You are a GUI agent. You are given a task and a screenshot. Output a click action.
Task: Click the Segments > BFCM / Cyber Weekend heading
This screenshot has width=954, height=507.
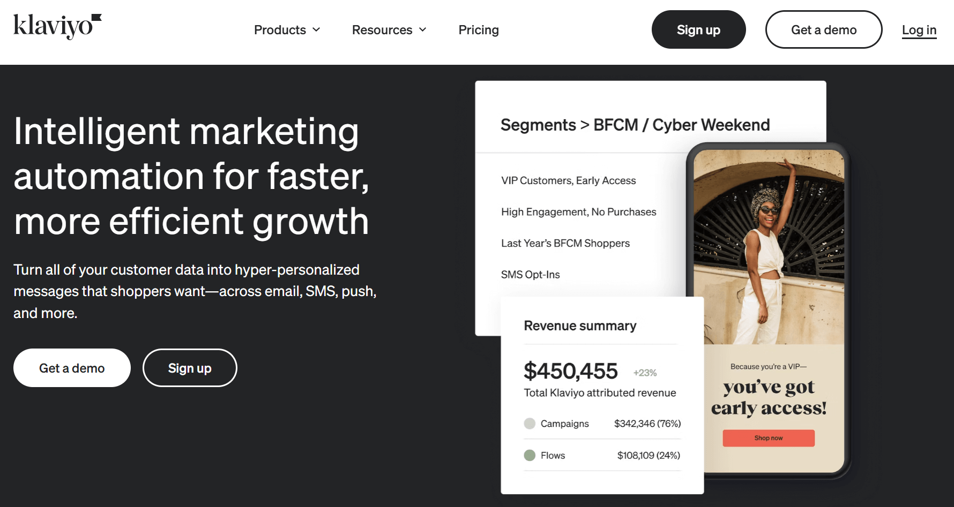[635, 125]
